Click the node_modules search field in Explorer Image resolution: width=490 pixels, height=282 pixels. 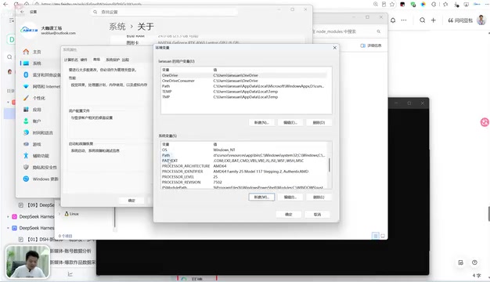(346, 31)
